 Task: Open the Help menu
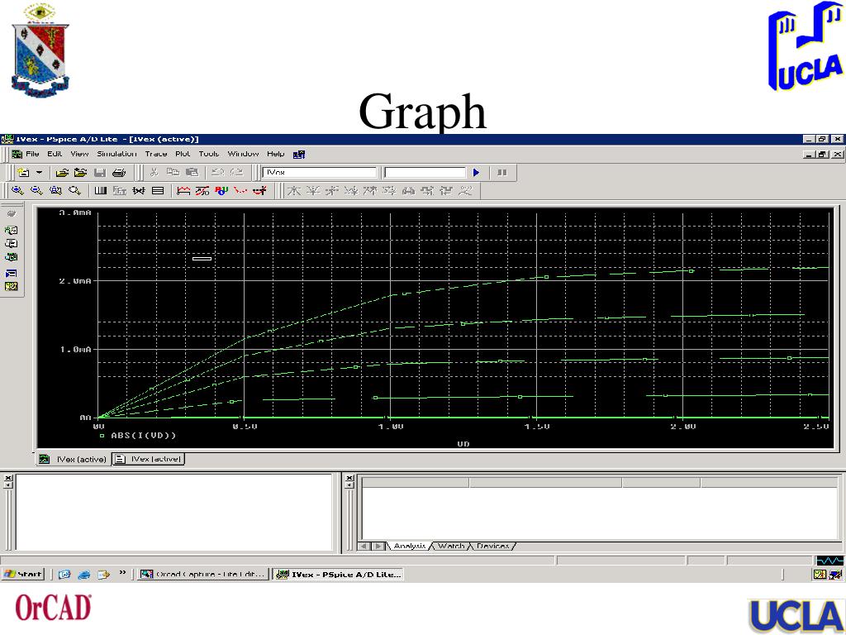point(275,154)
